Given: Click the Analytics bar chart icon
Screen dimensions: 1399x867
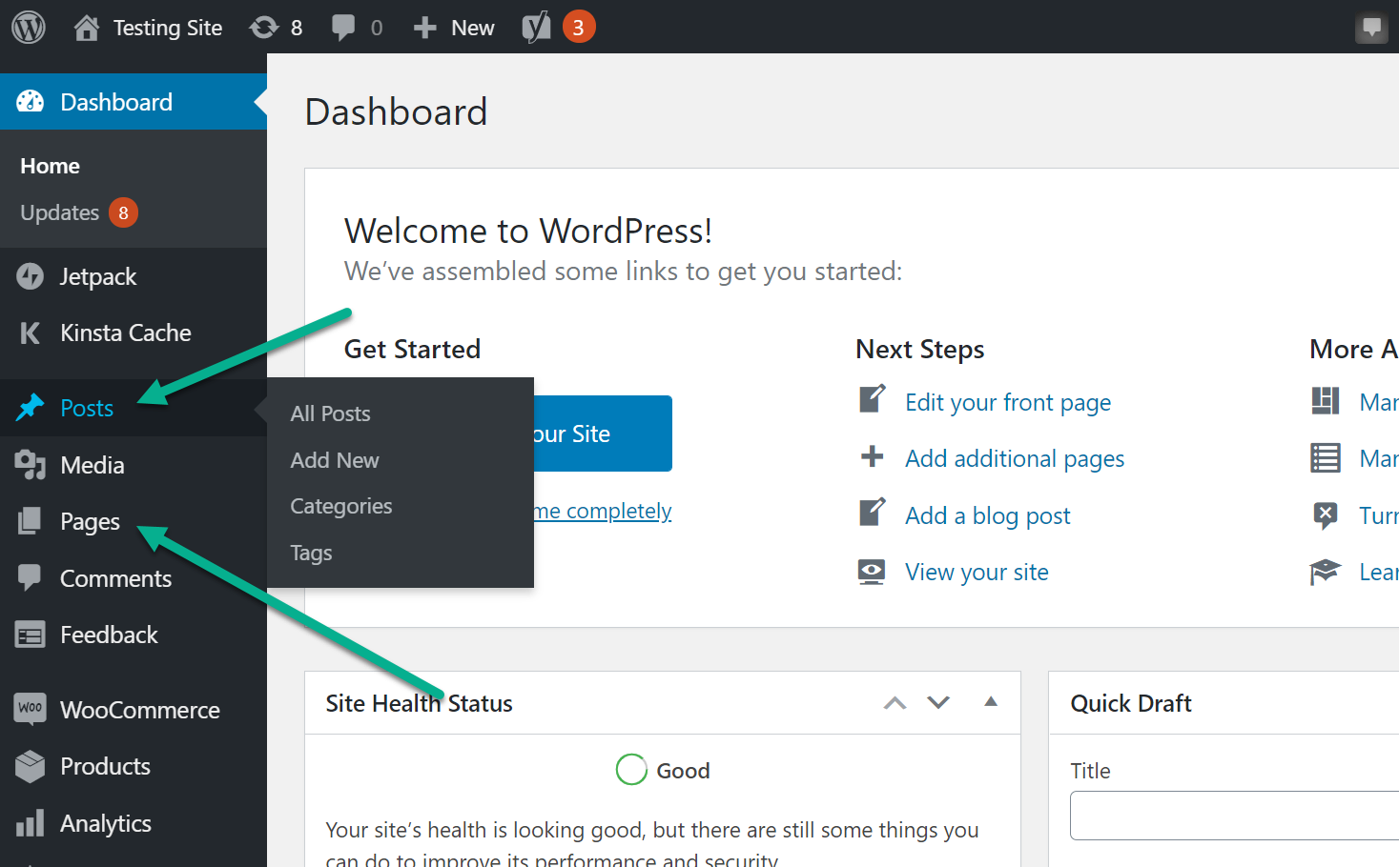Looking at the screenshot, I should click(x=31, y=823).
